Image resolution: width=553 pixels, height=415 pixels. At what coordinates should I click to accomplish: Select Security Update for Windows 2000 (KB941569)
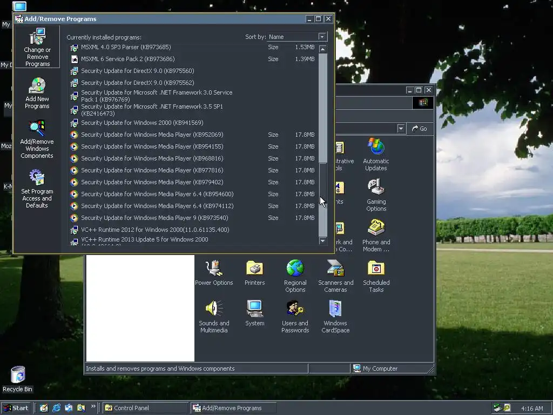point(192,123)
